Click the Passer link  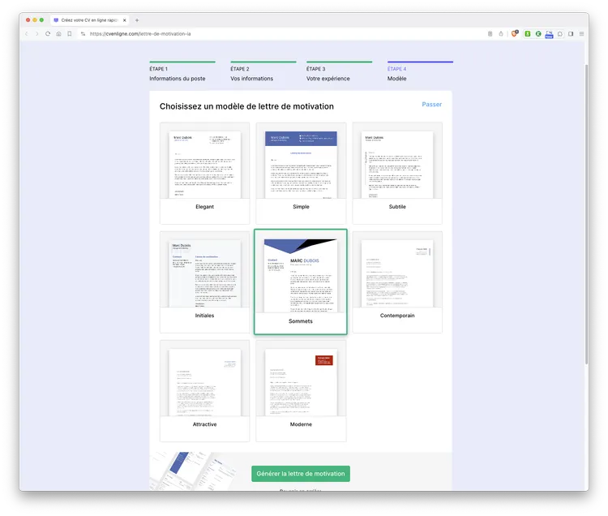click(431, 105)
